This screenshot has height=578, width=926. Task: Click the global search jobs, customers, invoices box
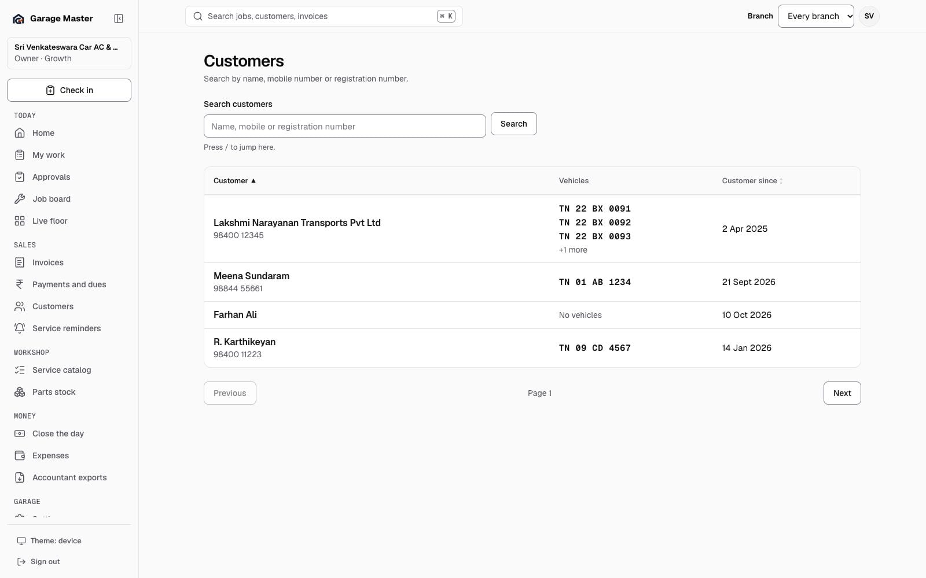pyautogui.click(x=324, y=16)
